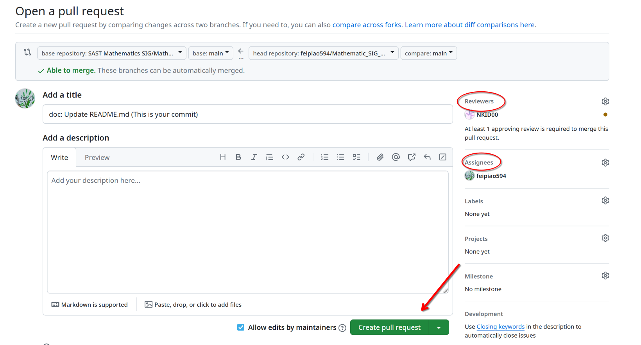The image size is (641, 345).
Task: Click reviewer NKID00 name
Action: [x=487, y=115]
